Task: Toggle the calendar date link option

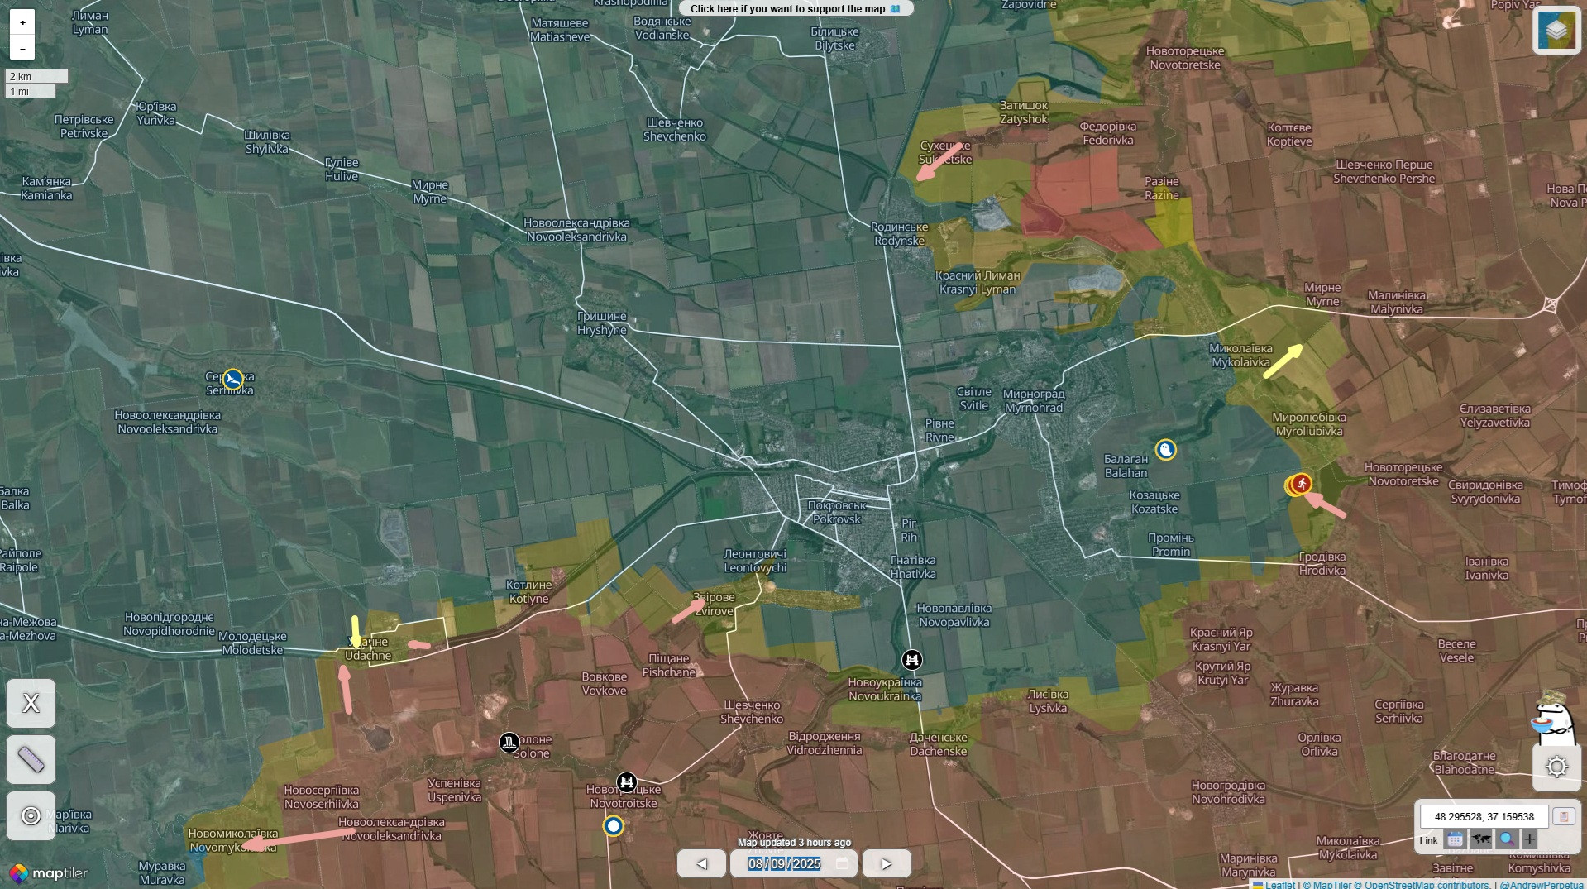Action: (1455, 839)
